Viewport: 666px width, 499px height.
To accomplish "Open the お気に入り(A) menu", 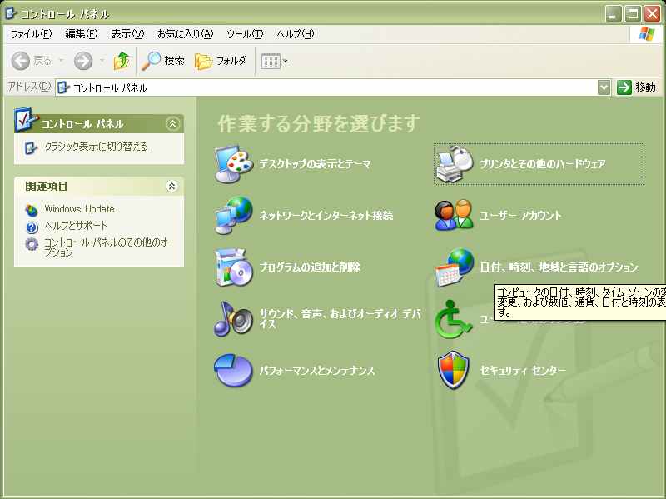I will tap(185, 34).
